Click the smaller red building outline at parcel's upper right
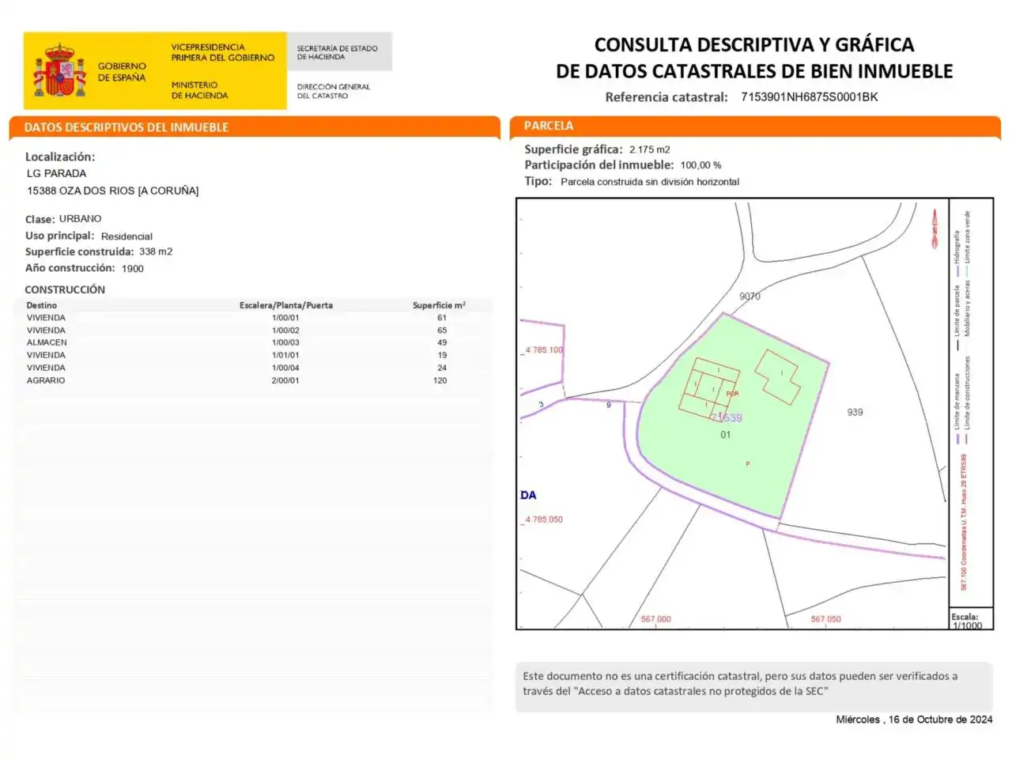Viewport: 1012px width, 759px height. [x=777, y=376]
